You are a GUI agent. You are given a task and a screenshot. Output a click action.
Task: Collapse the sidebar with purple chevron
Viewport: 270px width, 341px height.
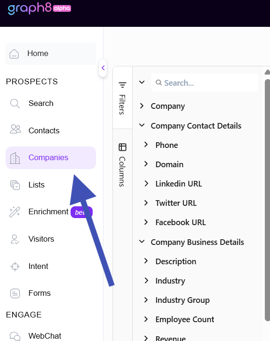pos(103,68)
